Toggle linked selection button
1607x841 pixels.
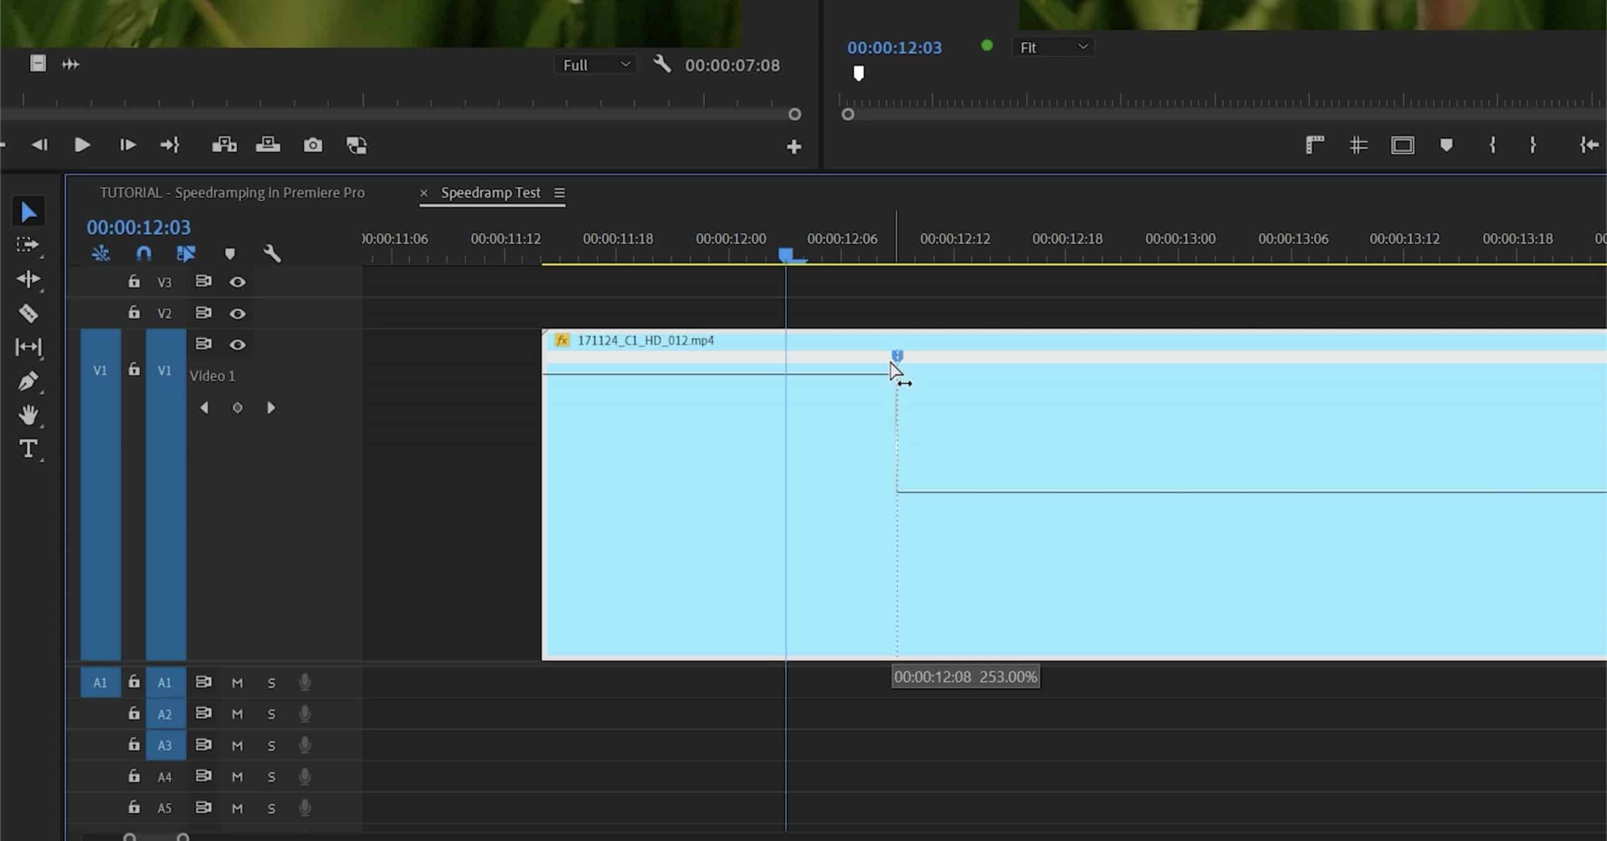point(186,254)
